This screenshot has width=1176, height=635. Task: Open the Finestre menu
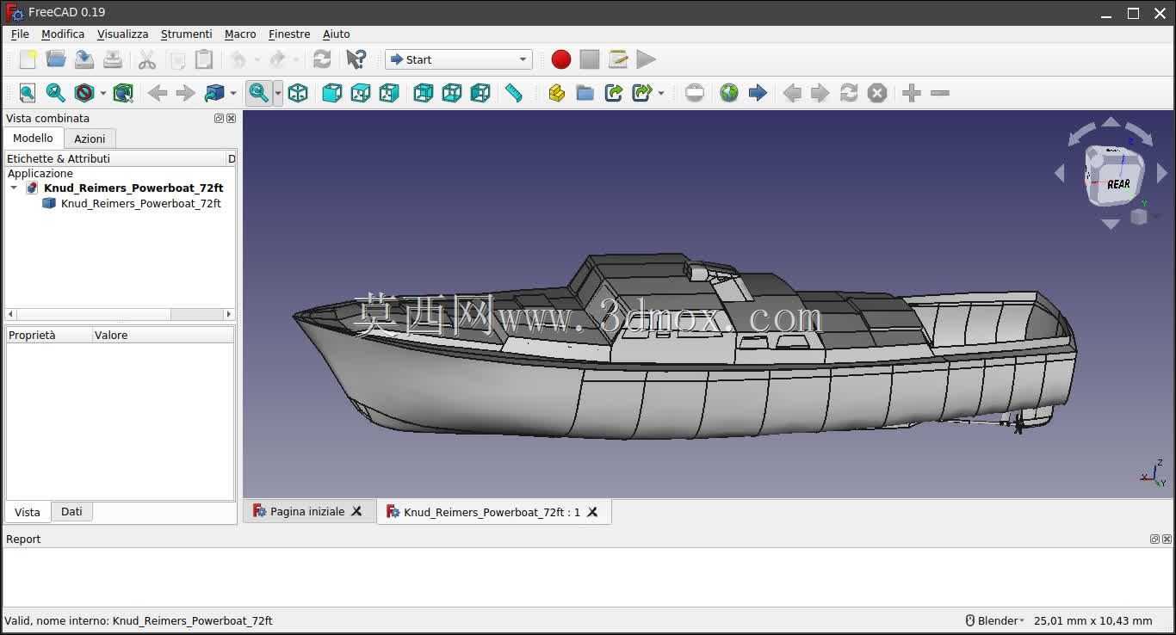tap(289, 34)
